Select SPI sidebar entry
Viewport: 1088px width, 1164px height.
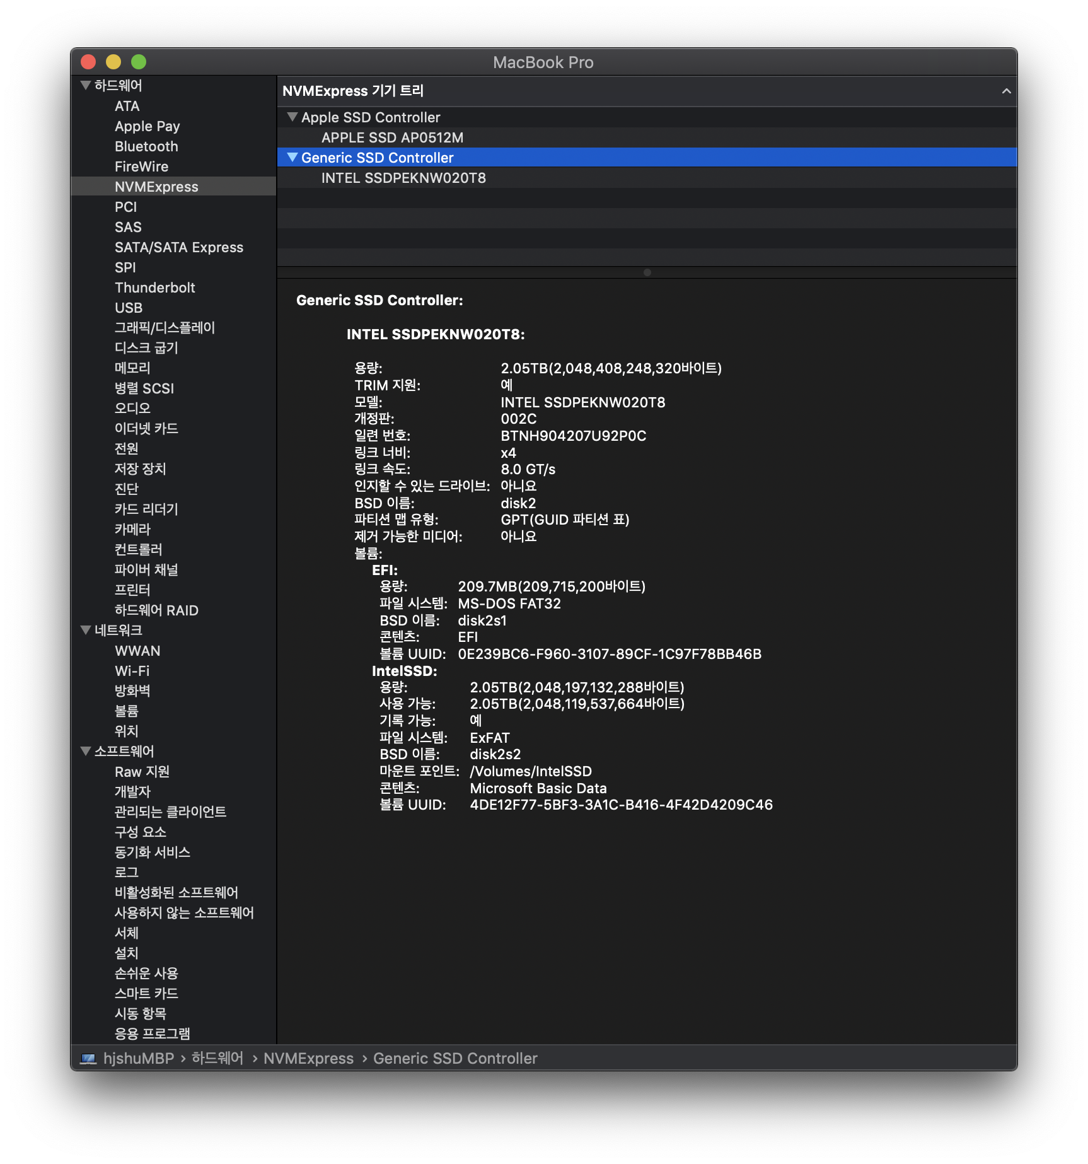(x=125, y=267)
